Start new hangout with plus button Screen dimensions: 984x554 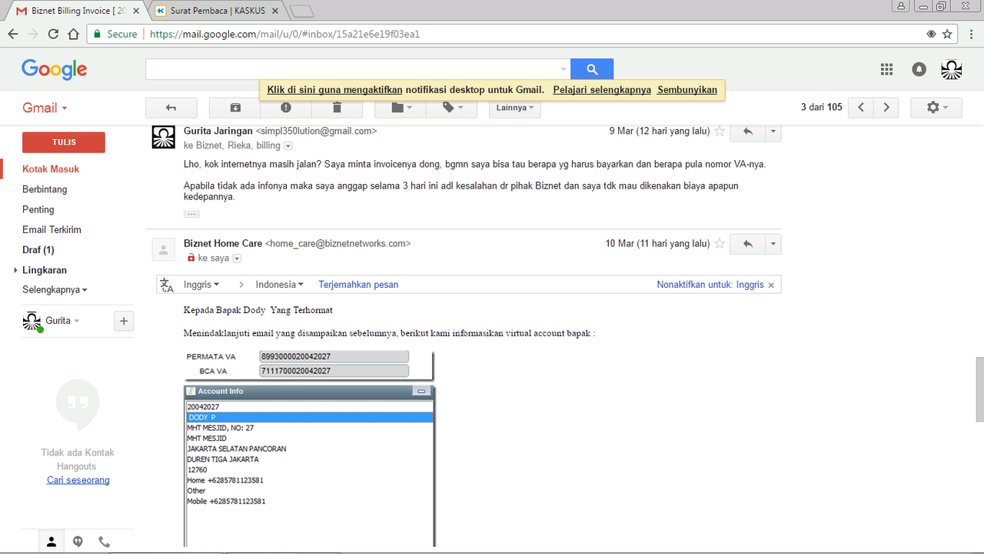(124, 321)
